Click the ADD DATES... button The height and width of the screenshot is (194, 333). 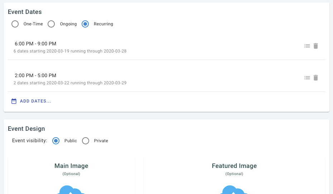coord(31,101)
